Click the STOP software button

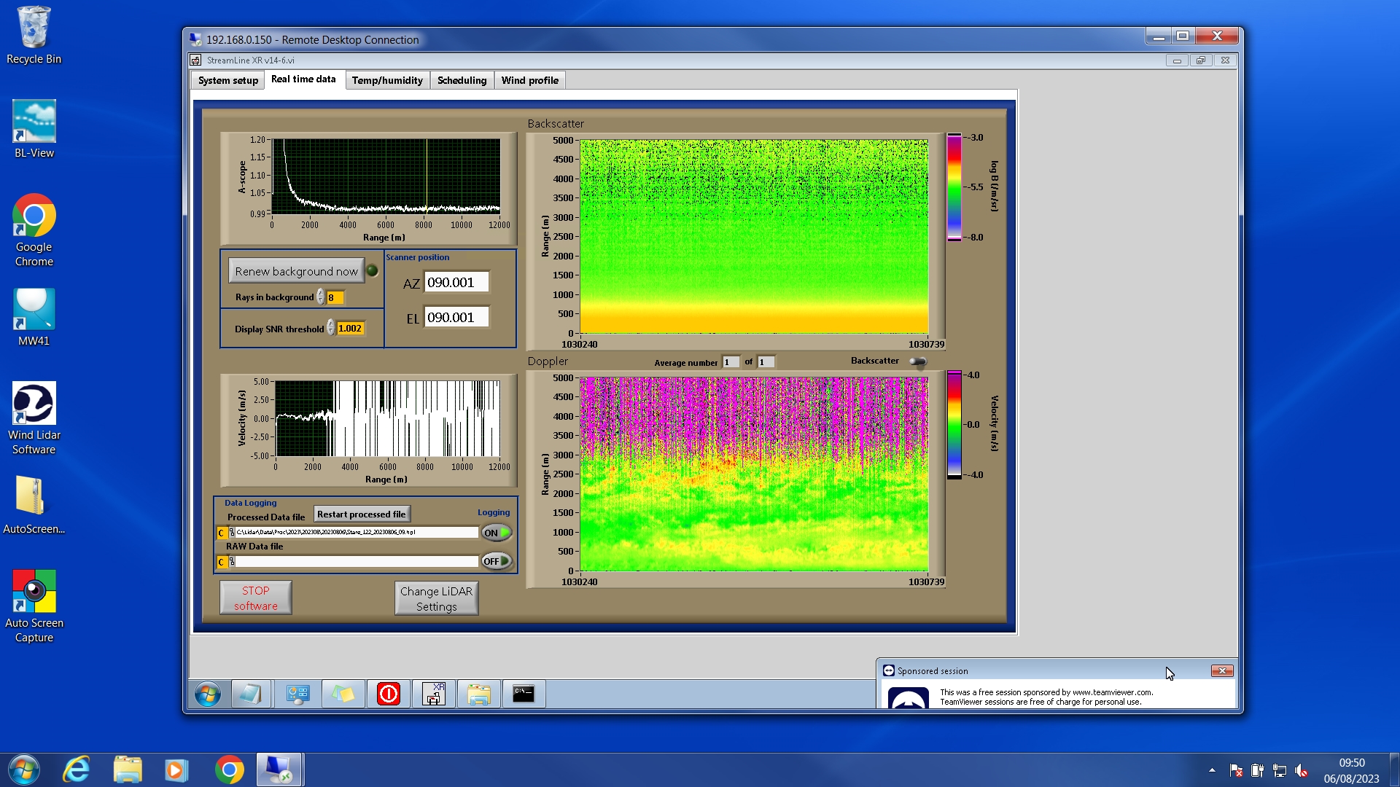255,598
